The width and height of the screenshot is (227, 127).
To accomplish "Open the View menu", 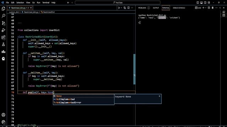I will coord(28,2).
